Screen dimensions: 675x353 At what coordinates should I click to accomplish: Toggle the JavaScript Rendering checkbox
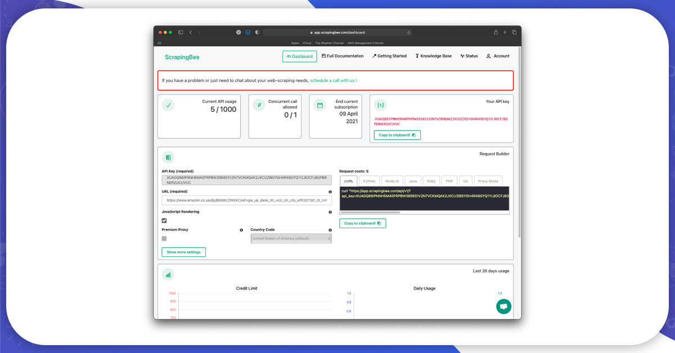tap(164, 220)
